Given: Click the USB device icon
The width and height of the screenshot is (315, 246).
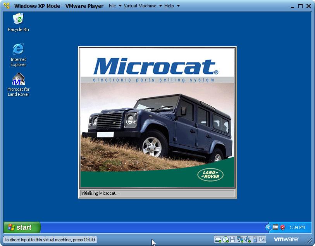Looking at the screenshot, I should (x=255, y=239).
